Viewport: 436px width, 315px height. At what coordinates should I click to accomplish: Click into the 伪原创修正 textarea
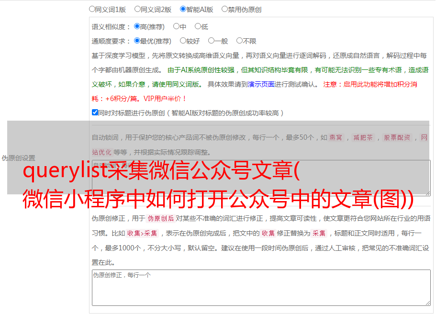point(261,288)
